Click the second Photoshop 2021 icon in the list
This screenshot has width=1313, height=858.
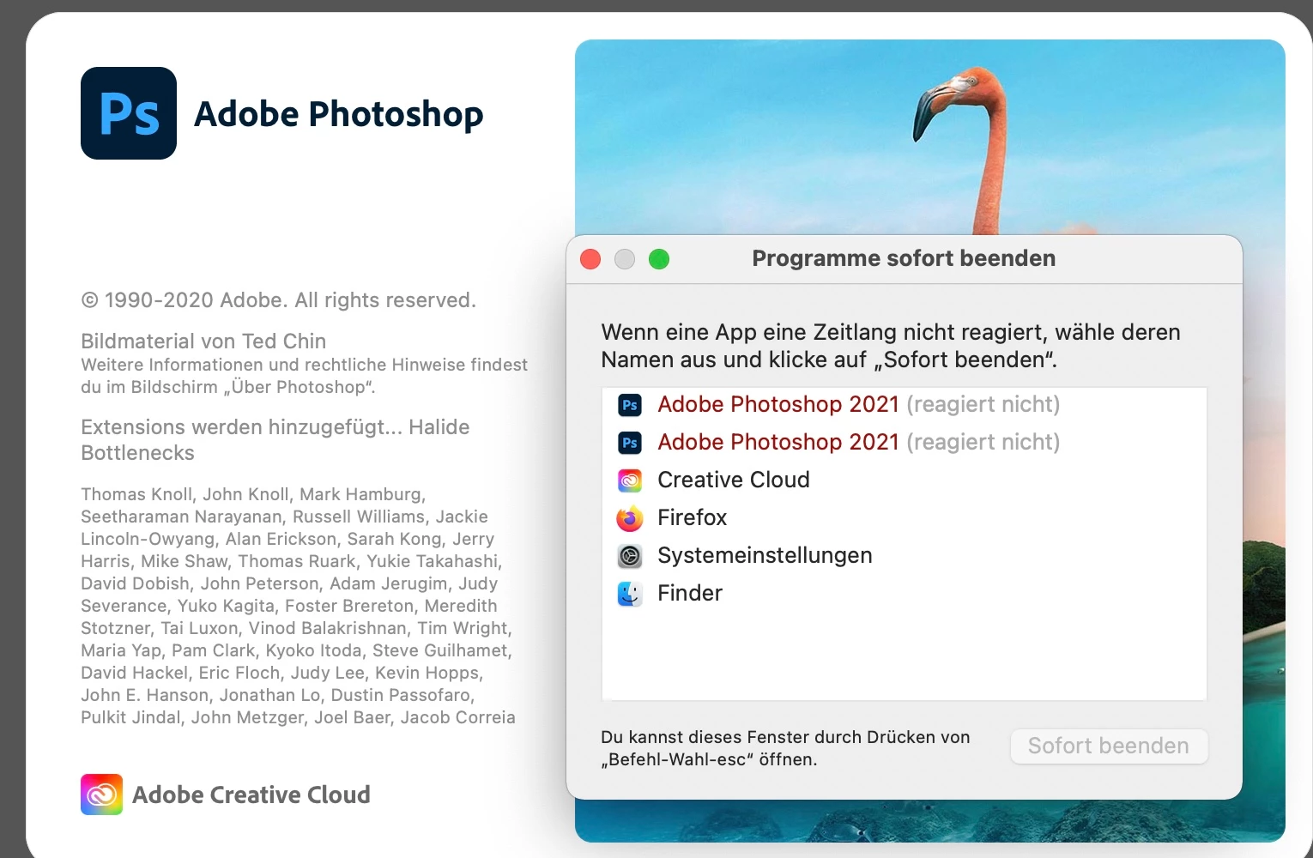tap(630, 443)
